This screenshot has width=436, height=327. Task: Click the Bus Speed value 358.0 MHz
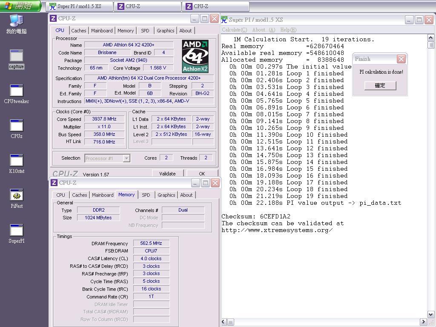click(x=104, y=134)
